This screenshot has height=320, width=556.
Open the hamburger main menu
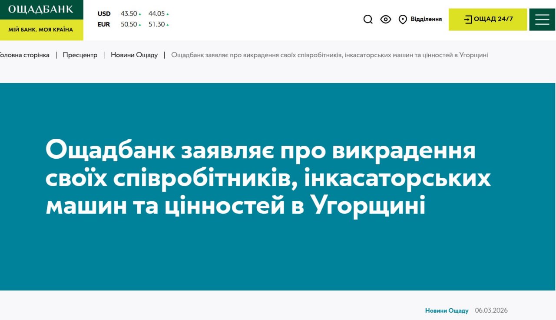pyautogui.click(x=542, y=20)
